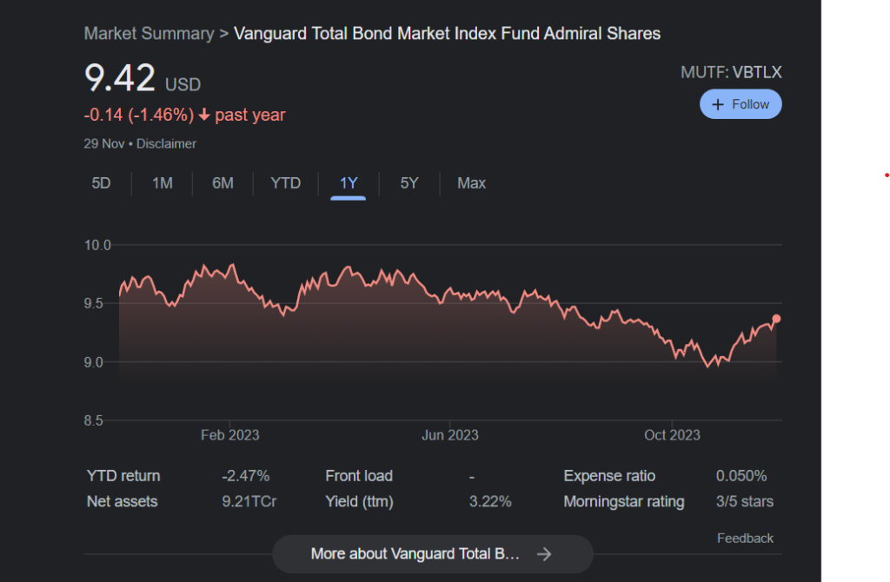Click the 9.42 USD price value
Image resolution: width=890 pixels, height=582 pixels.
[143, 78]
